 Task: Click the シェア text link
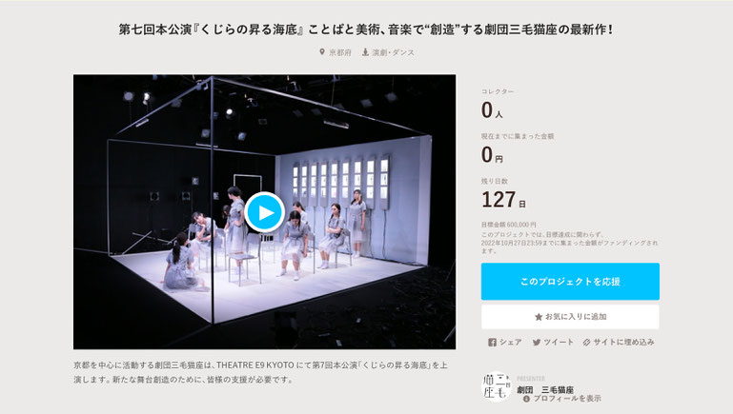tap(510, 342)
